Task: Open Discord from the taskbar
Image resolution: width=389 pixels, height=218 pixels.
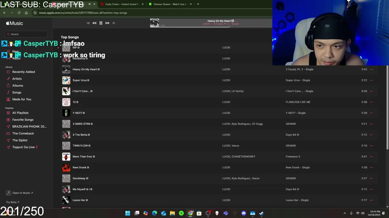Action: 243,213
